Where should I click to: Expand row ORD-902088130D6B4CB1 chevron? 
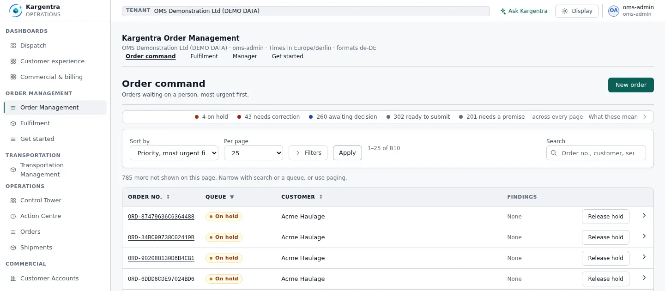tap(644, 257)
